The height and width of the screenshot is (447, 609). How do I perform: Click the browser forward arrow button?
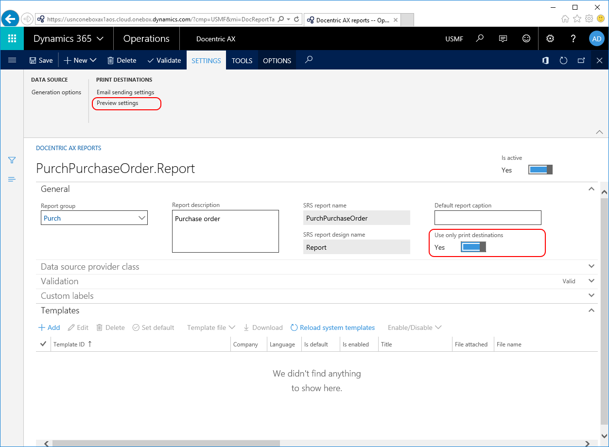click(x=27, y=19)
